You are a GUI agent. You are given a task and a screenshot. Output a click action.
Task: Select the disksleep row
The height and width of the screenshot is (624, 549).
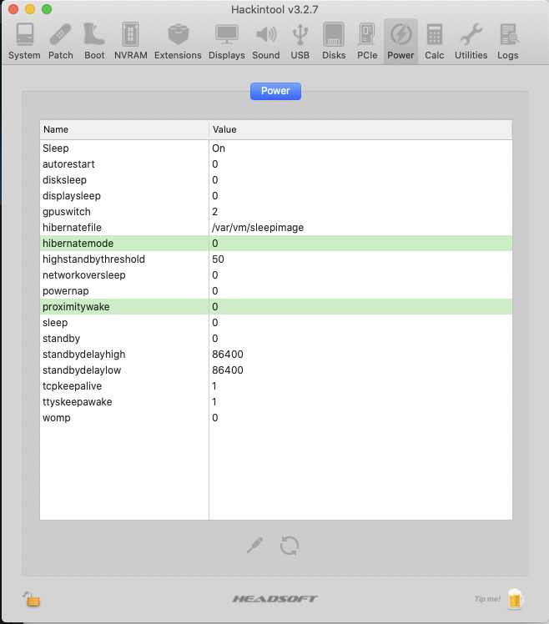pyautogui.click(x=276, y=180)
